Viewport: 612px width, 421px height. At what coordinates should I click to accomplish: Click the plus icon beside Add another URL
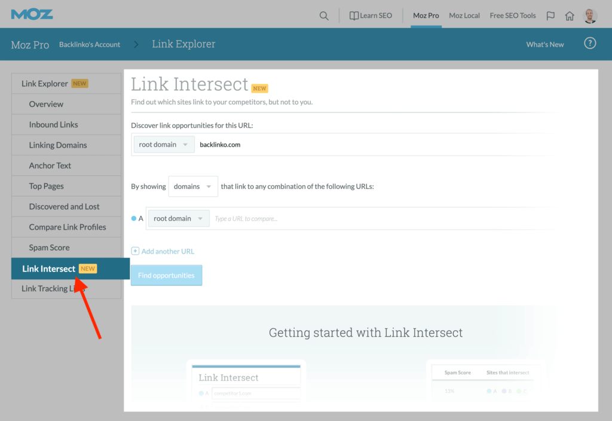(x=135, y=251)
